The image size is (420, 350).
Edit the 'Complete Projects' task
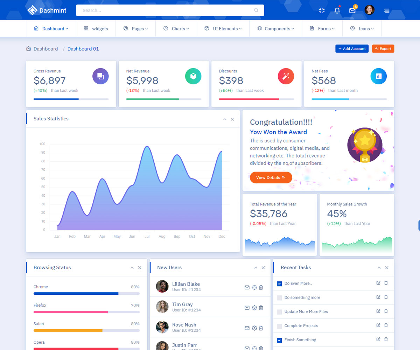(x=378, y=325)
